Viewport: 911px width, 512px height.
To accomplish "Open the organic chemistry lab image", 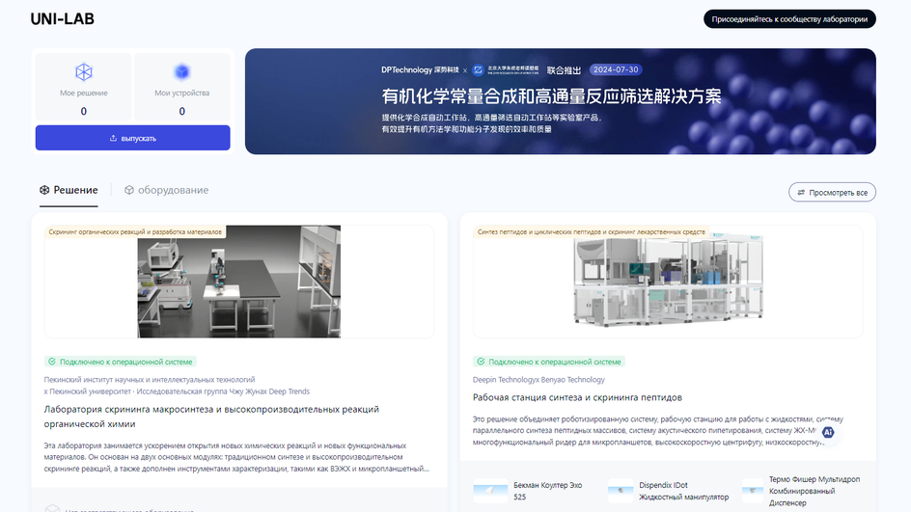I will (238, 282).
